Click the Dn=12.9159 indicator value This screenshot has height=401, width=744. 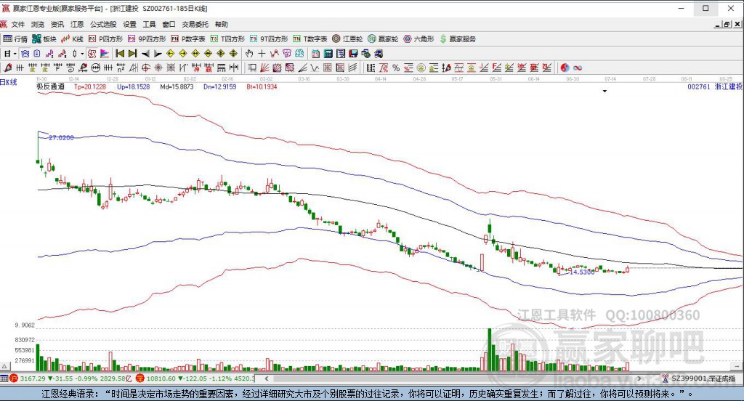pos(219,87)
